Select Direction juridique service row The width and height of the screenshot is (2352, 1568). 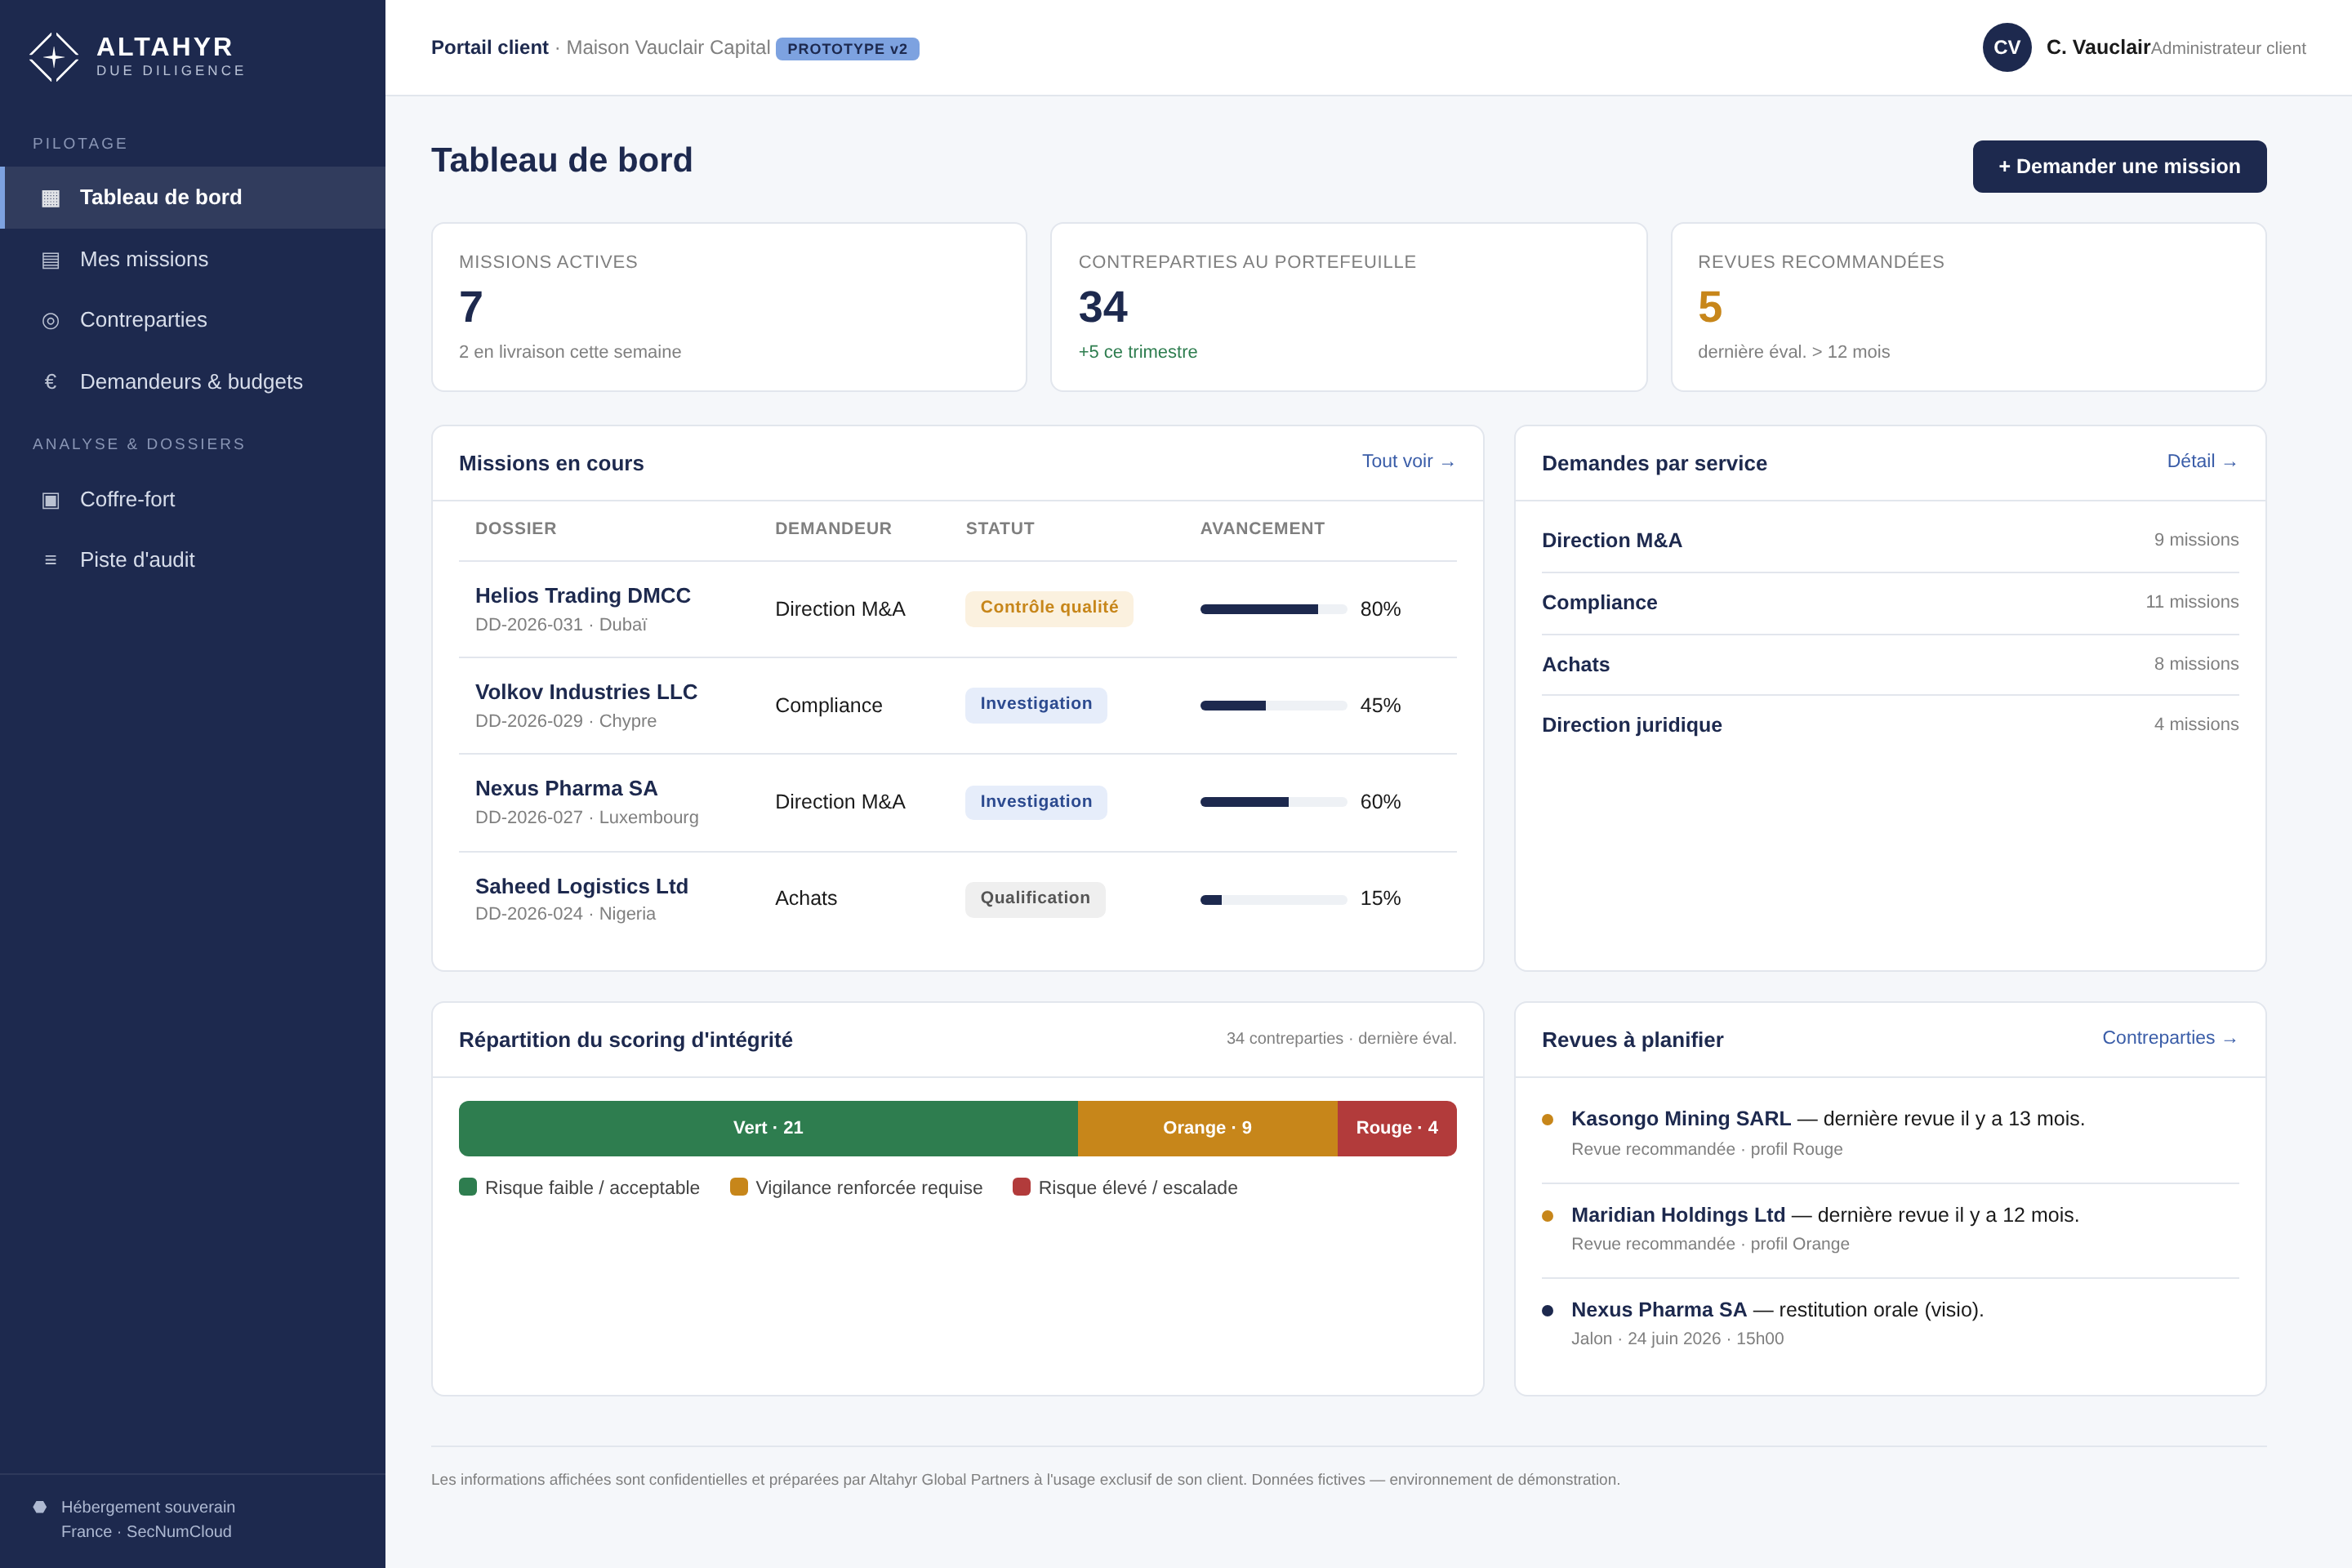pyautogui.click(x=1890, y=725)
